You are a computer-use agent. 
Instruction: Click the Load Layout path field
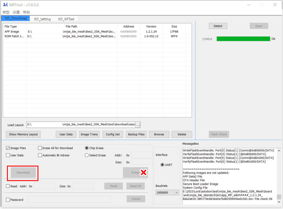click(81, 125)
